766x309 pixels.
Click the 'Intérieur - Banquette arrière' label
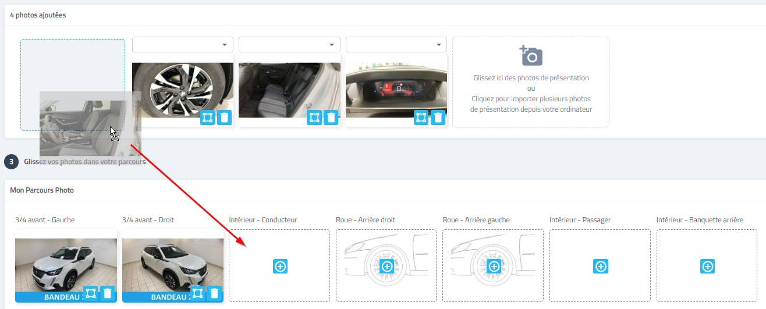coord(700,220)
